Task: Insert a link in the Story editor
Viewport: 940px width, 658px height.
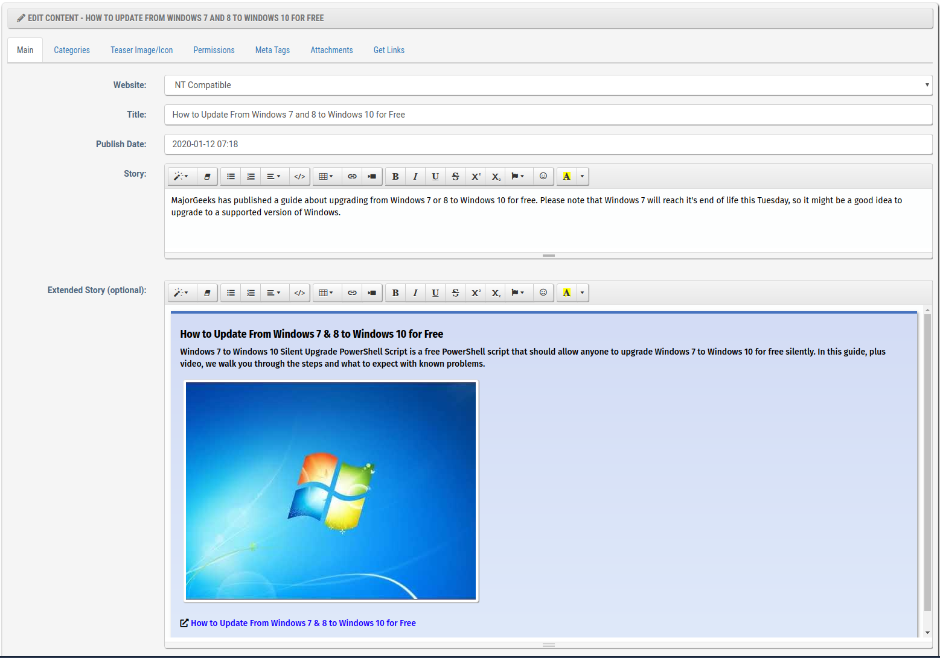Action: 352,177
